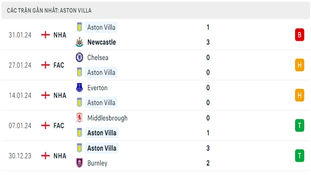
Task: Open the Burnley team link
Action: (x=97, y=163)
